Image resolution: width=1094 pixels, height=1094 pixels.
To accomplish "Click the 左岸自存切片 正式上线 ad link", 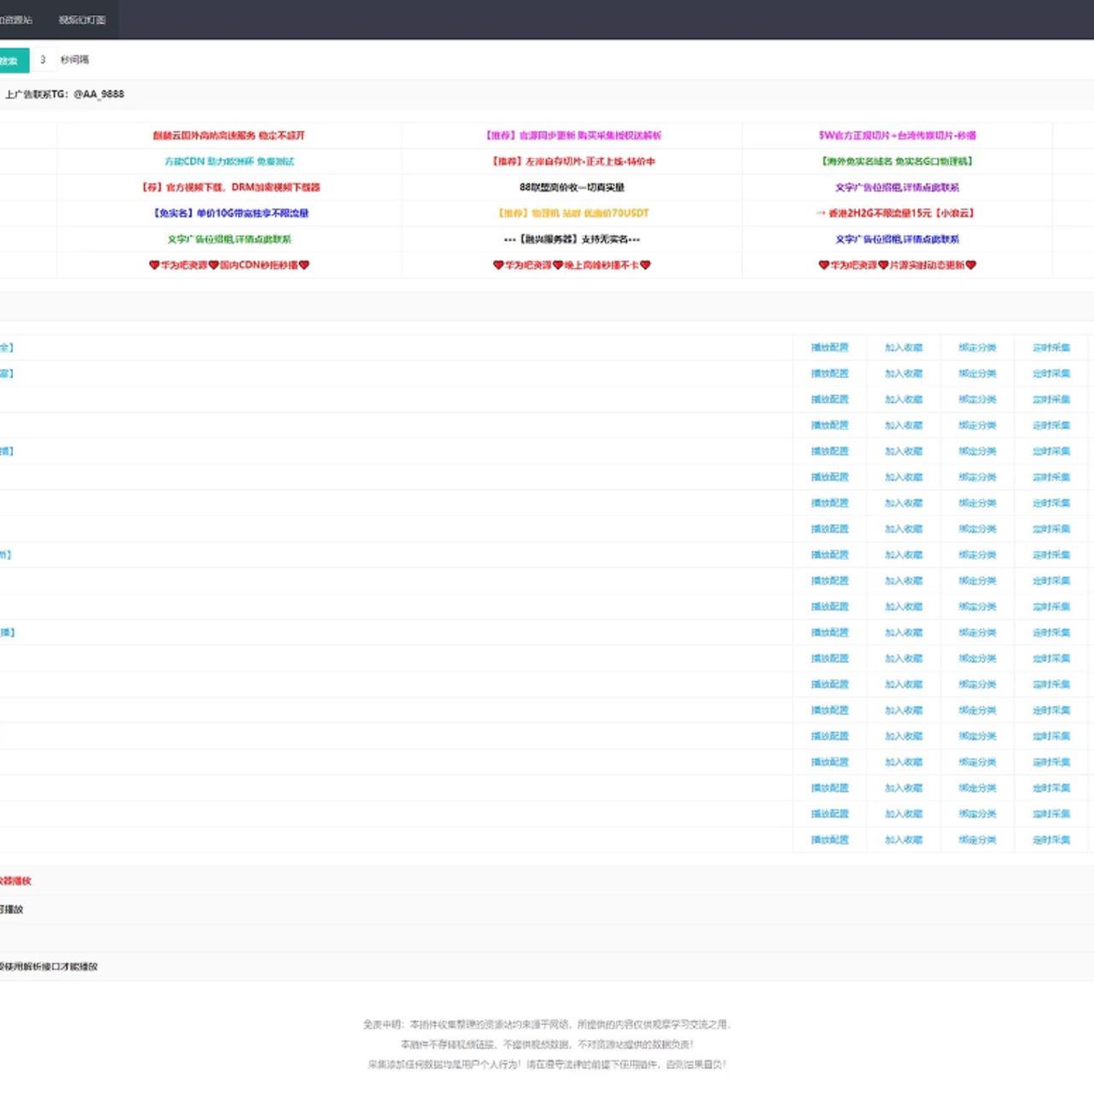I will coord(573,161).
